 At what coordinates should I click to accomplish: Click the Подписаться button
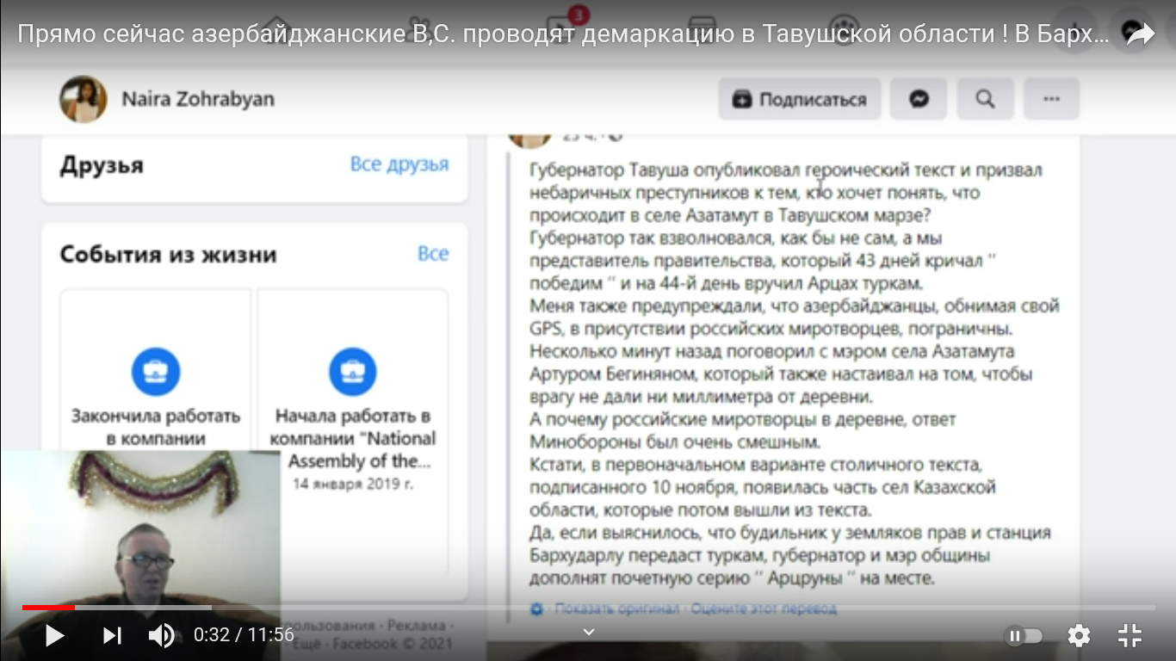800,99
